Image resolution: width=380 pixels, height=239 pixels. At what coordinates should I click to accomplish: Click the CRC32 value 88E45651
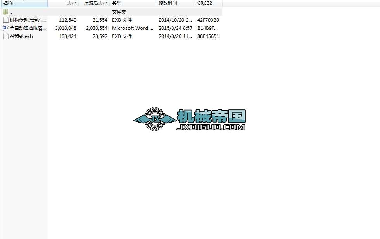tap(208, 36)
